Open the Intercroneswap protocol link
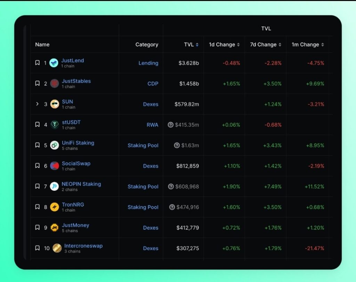 [x=83, y=246]
